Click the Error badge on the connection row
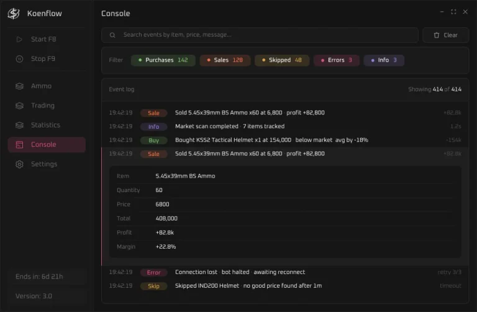Image resolution: width=477 pixels, height=312 pixels. (x=153, y=272)
